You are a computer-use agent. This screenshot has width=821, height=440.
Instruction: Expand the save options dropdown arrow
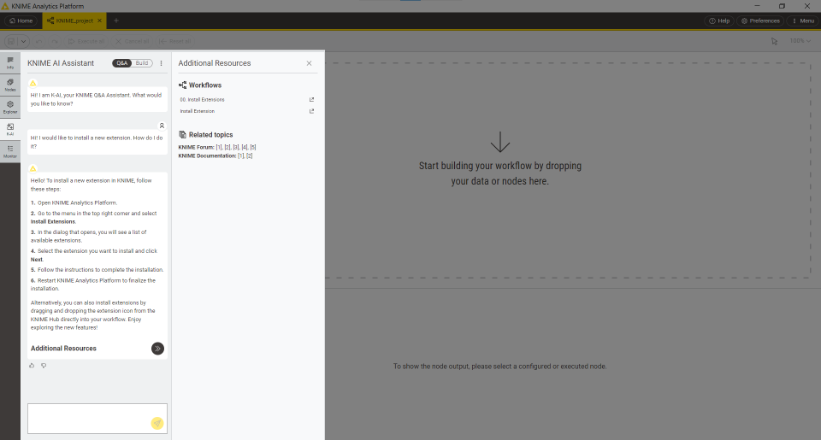pyautogui.click(x=24, y=41)
